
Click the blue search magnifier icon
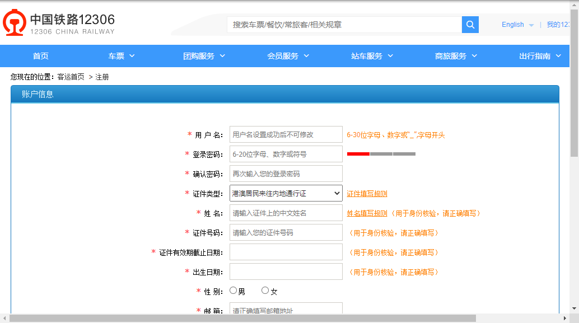470,24
